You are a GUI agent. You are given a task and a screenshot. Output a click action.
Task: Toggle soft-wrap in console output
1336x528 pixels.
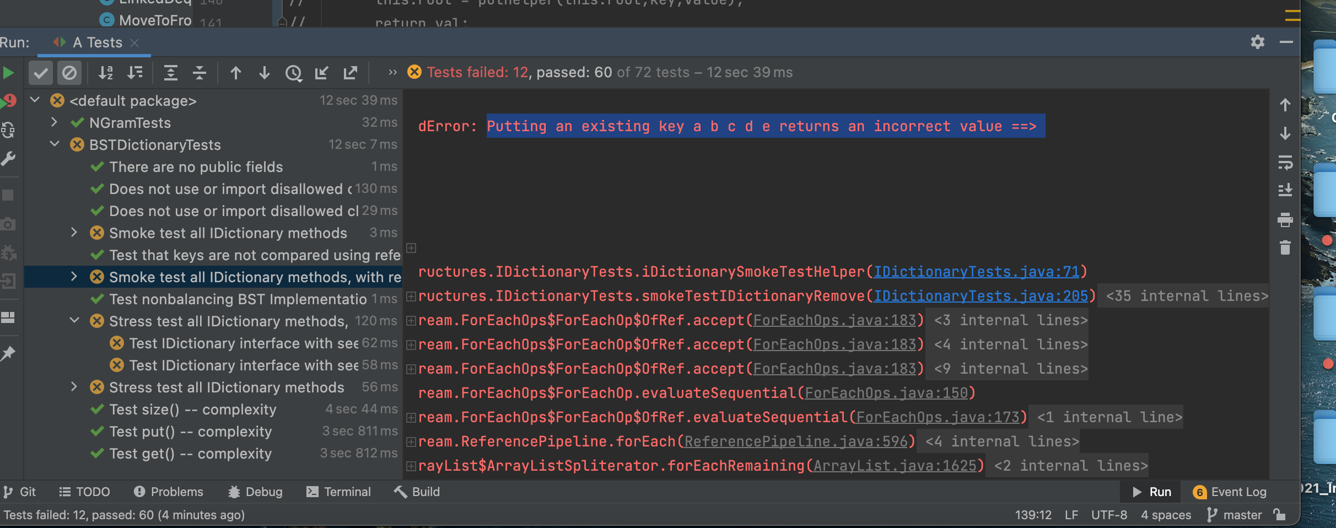point(1285,163)
